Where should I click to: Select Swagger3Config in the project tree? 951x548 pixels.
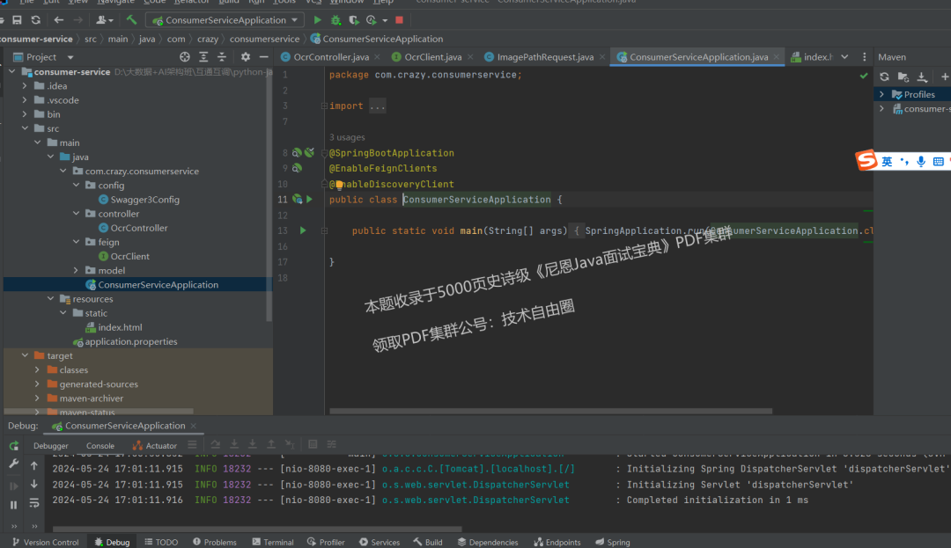pos(145,199)
